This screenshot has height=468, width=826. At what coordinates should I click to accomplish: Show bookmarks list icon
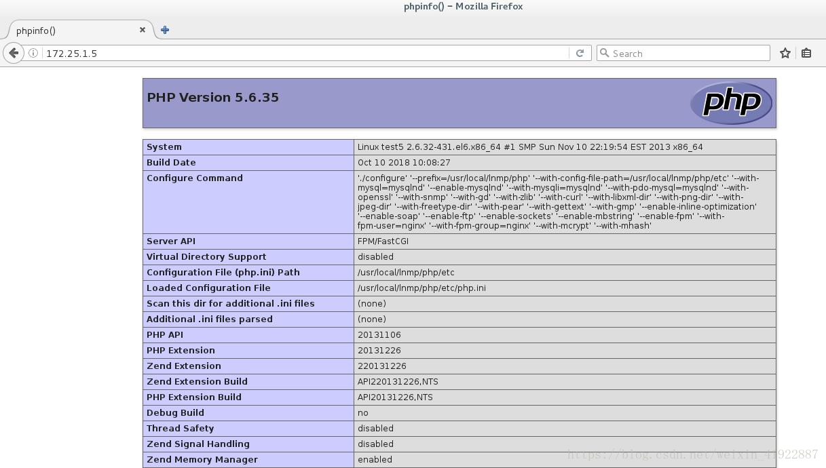806,53
